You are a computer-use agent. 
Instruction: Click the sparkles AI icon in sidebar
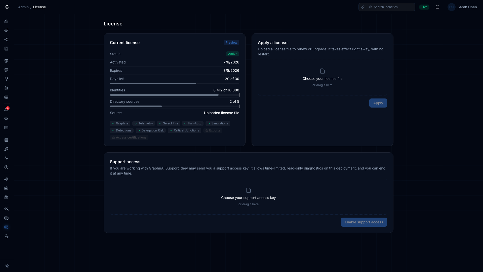(x=6, y=30)
